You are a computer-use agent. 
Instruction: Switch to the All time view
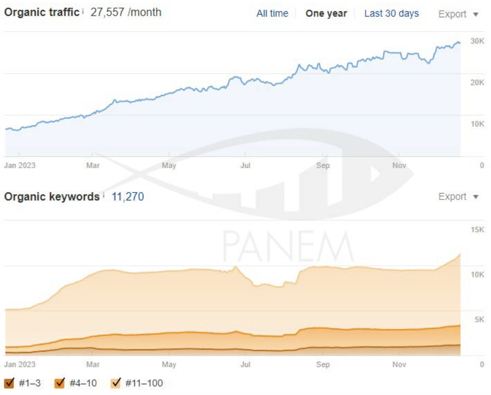coord(273,13)
